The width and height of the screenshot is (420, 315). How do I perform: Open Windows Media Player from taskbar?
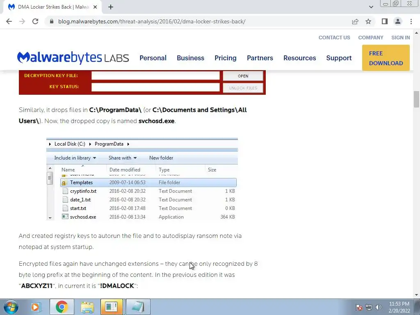coord(35,307)
